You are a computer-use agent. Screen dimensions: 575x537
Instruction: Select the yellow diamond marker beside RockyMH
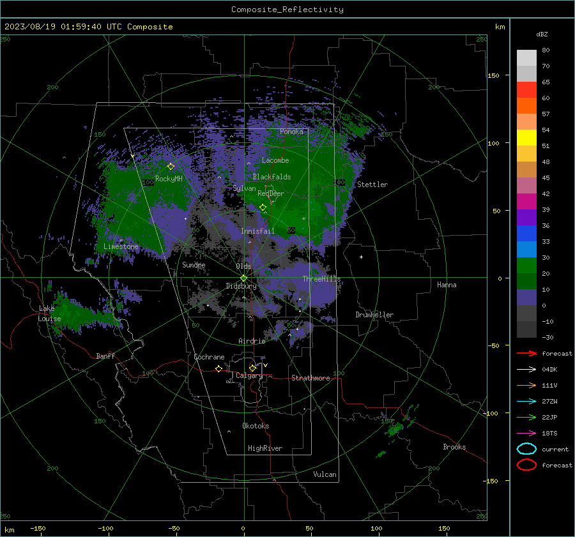[171, 167]
